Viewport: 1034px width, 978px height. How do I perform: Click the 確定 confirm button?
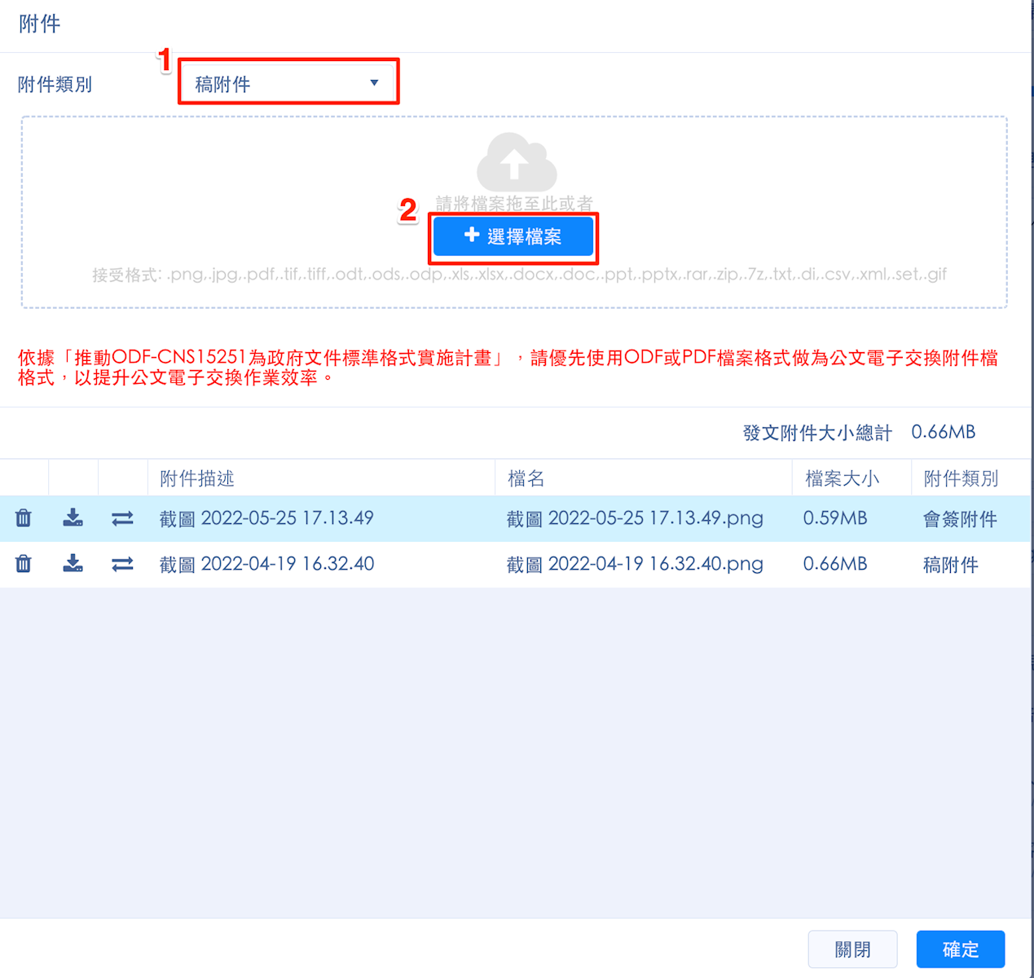click(x=960, y=949)
